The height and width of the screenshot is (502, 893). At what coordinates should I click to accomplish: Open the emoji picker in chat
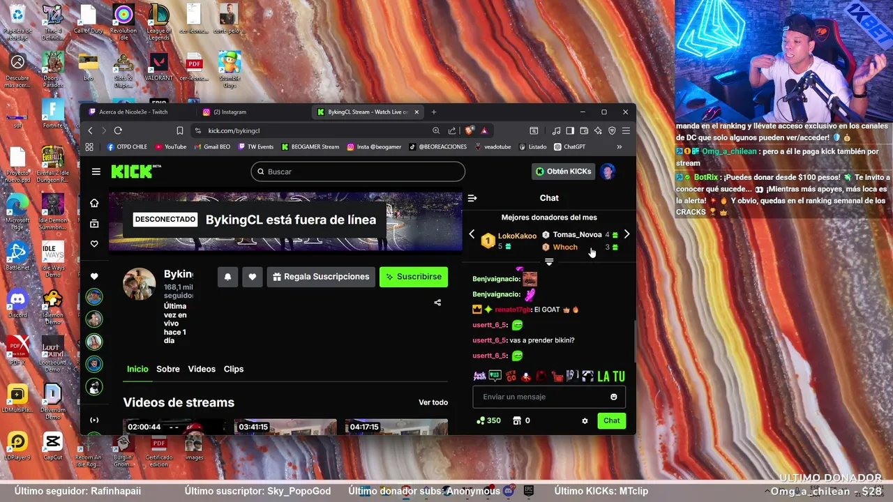614,397
